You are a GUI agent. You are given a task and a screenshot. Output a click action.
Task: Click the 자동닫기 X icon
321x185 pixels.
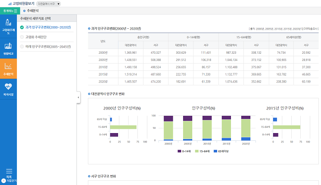(x=4, y=181)
